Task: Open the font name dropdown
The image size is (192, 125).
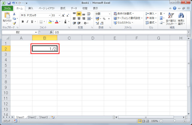Action: pos(50,15)
